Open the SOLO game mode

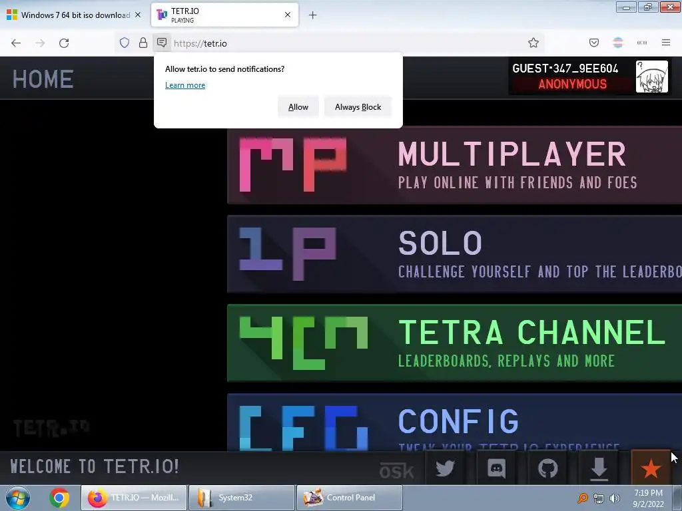tap(454, 254)
